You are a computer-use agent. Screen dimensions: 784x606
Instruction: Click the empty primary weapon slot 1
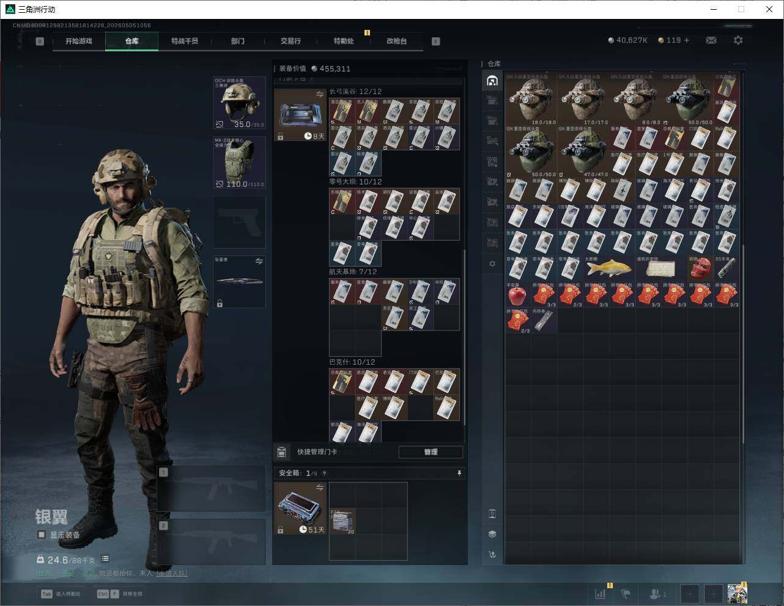click(x=211, y=489)
